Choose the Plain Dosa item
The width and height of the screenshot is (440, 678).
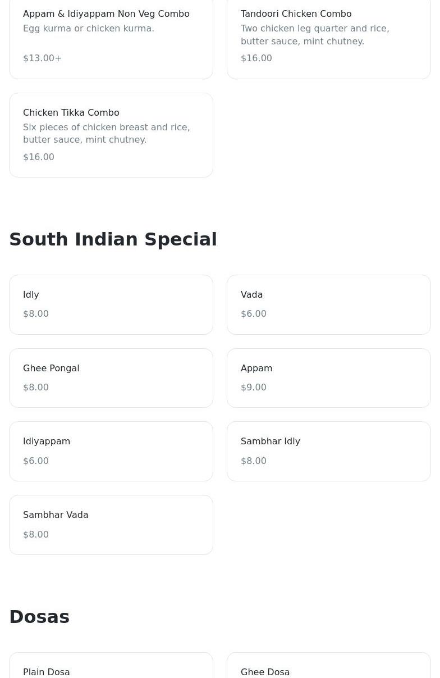(x=47, y=672)
